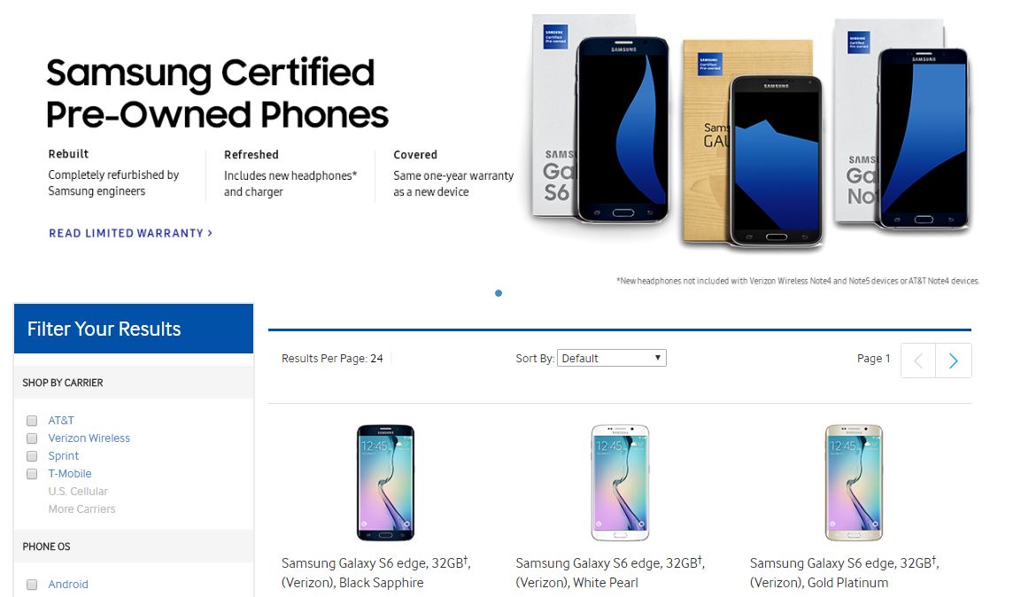This screenshot has width=1013, height=597.
Task: Click the Phone OS section header
Action: [46, 547]
